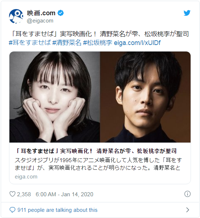Like the tweet with heart icon

point(12,194)
